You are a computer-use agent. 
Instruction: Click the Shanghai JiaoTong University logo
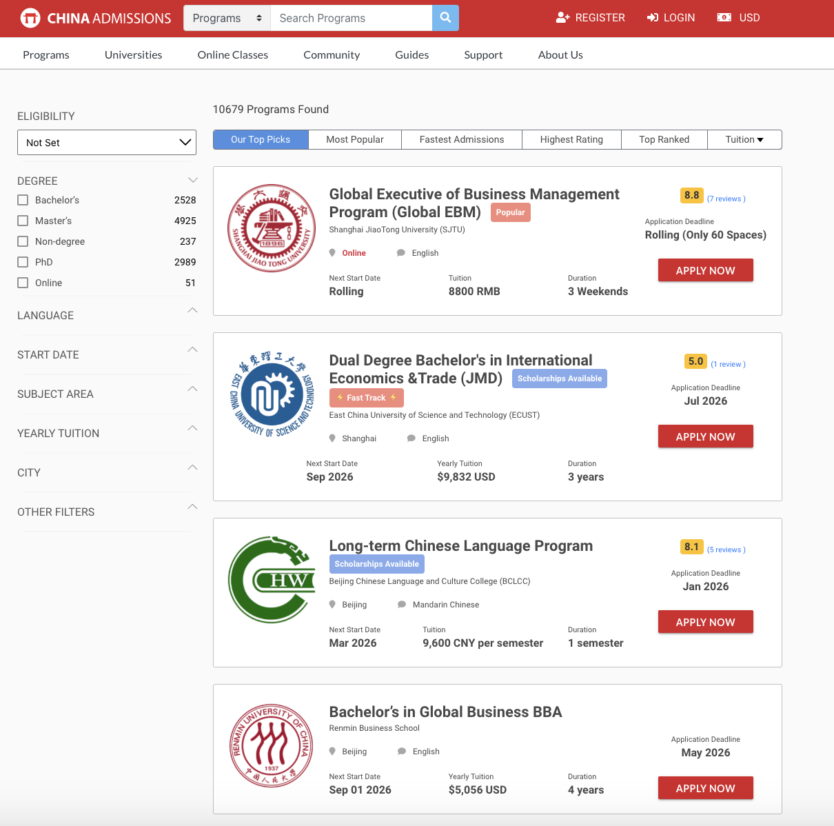(271, 228)
